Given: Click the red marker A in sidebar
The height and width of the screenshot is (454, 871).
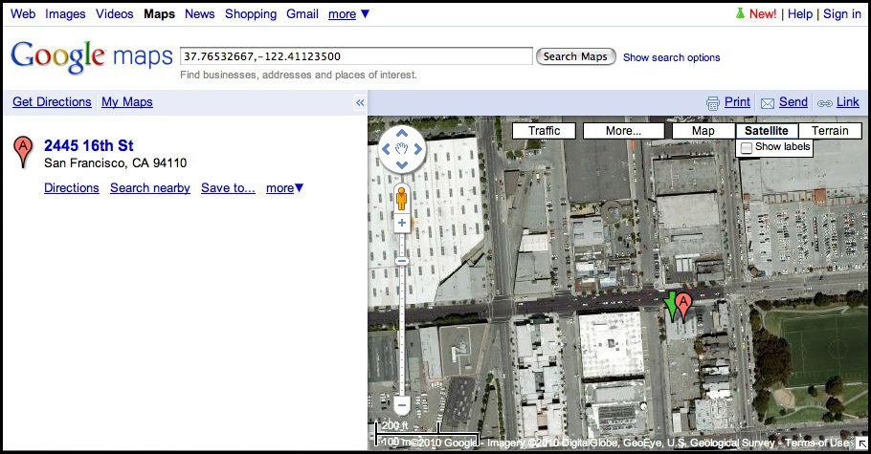Looking at the screenshot, I should click(x=23, y=151).
